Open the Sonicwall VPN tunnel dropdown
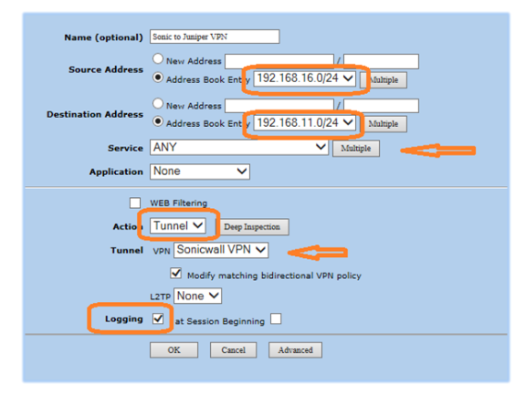This screenshot has width=526, height=395. click(x=221, y=250)
